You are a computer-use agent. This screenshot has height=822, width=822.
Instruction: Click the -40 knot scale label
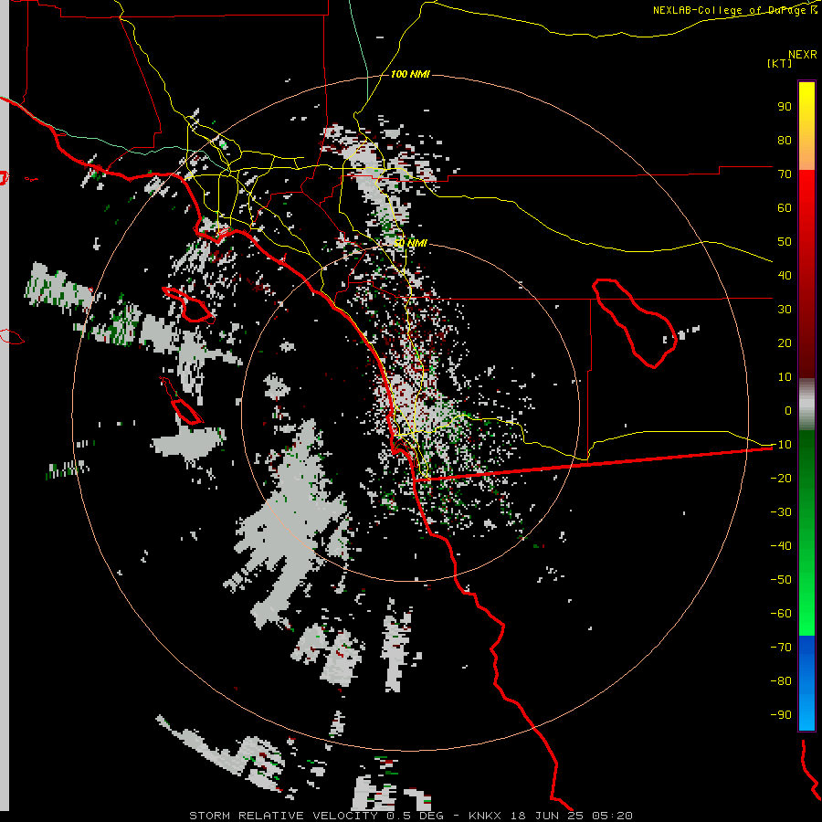(x=781, y=546)
